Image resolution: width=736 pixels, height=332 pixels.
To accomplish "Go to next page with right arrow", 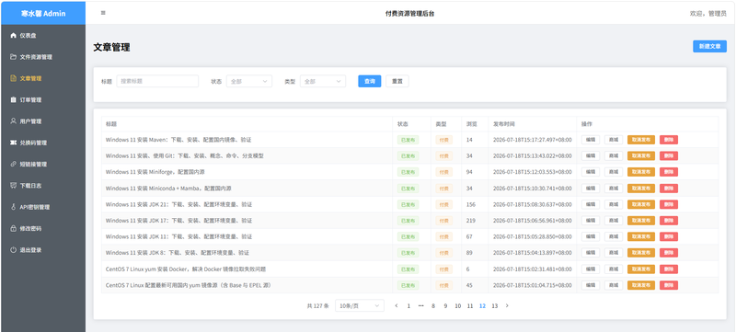I will (x=507, y=305).
